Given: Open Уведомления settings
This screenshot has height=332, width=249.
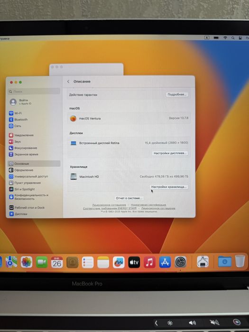Looking at the screenshot, I should [x=21, y=135].
